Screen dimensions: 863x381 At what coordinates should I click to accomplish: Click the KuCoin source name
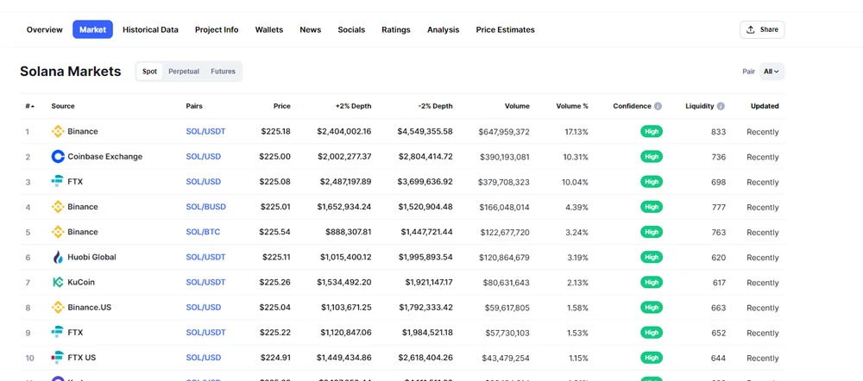point(81,282)
